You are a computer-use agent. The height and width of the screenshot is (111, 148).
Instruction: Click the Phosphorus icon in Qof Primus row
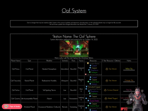89,70
